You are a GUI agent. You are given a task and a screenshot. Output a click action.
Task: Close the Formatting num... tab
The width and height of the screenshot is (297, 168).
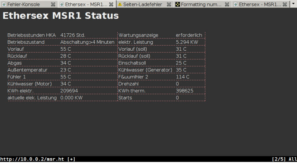click(227, 4)
